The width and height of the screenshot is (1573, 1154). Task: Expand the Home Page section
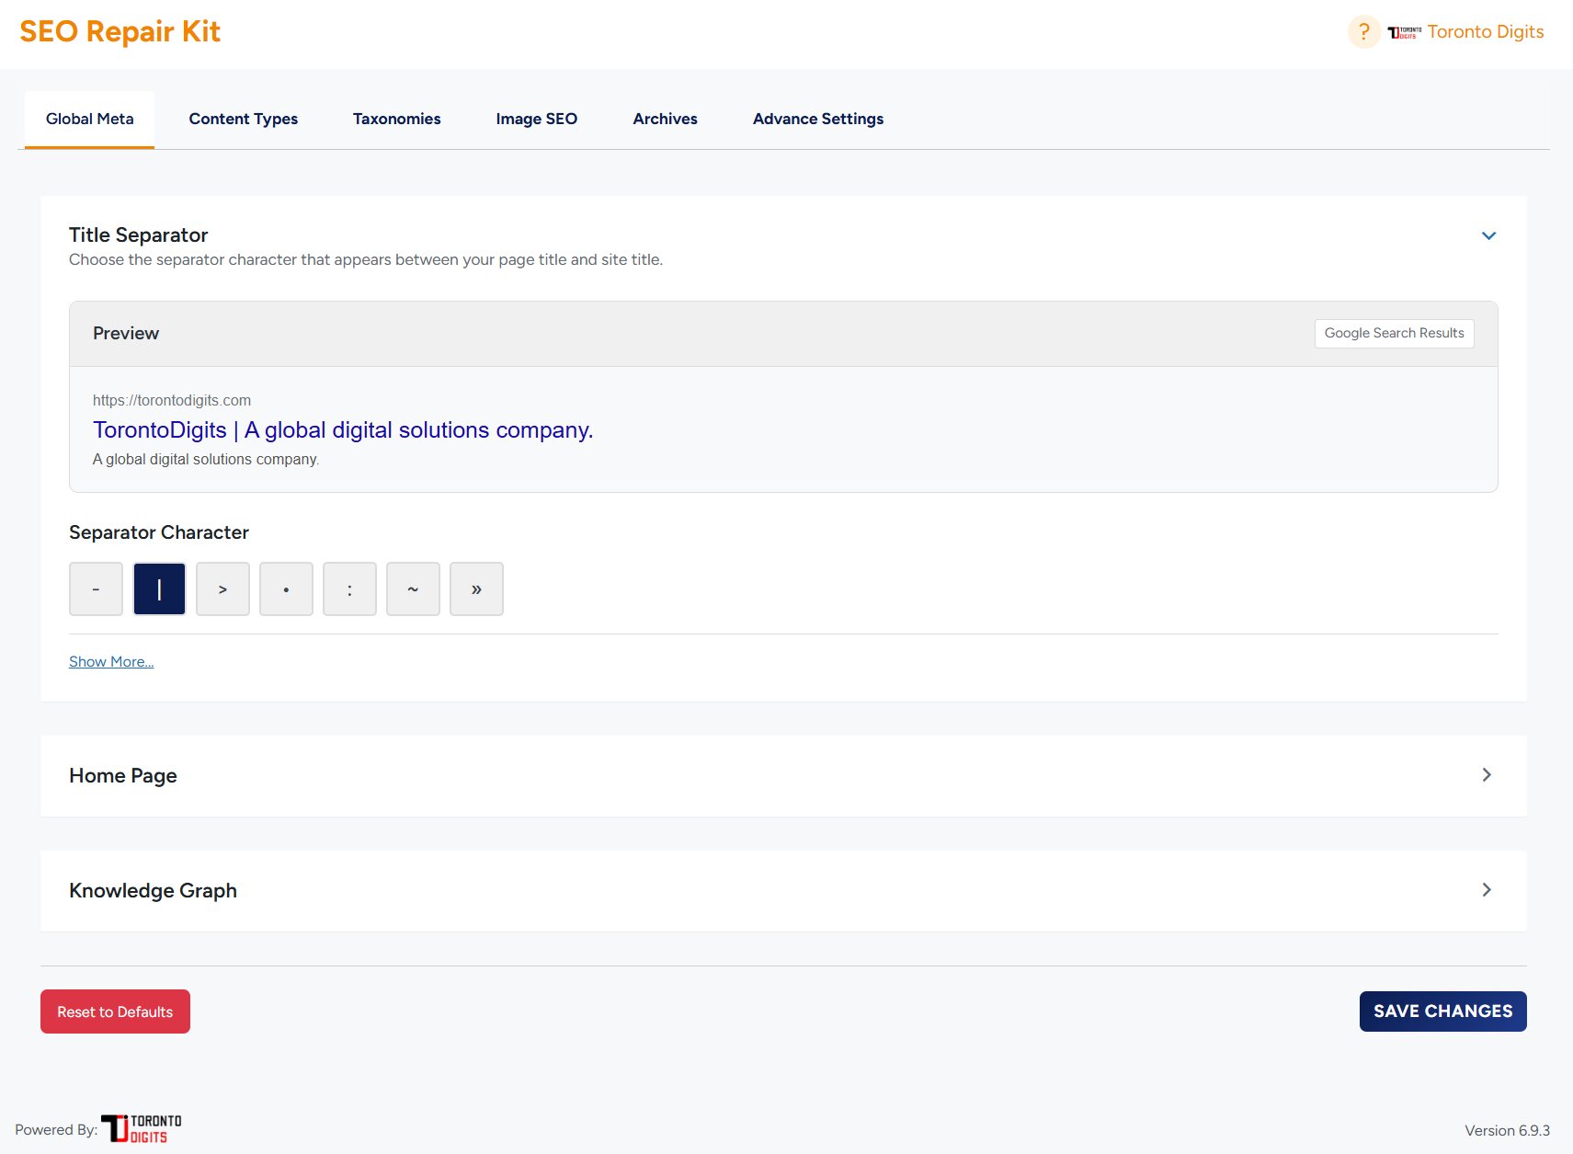pos(1487,775)
